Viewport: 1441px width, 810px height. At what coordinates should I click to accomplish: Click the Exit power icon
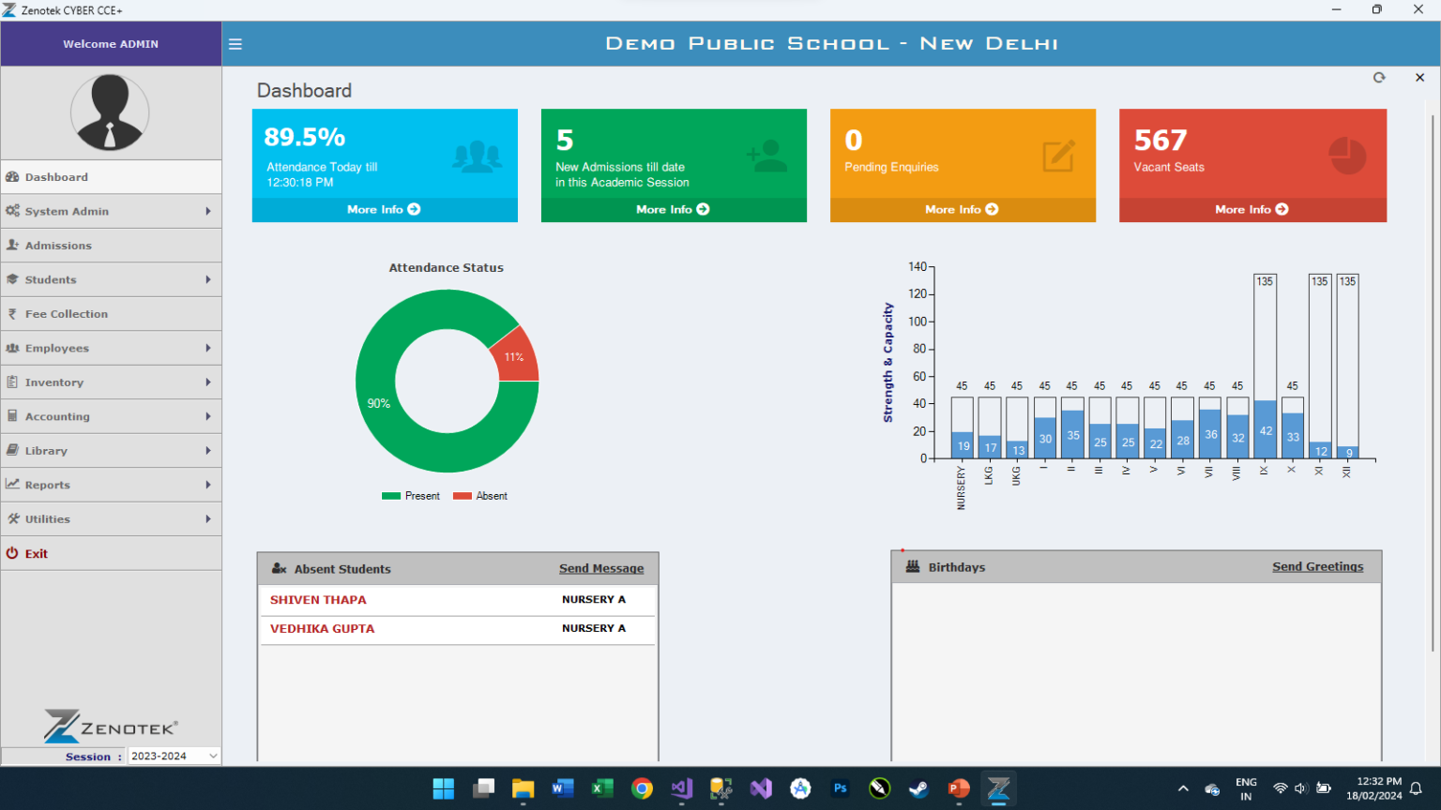pyautogui.click(x=12, y=553)
